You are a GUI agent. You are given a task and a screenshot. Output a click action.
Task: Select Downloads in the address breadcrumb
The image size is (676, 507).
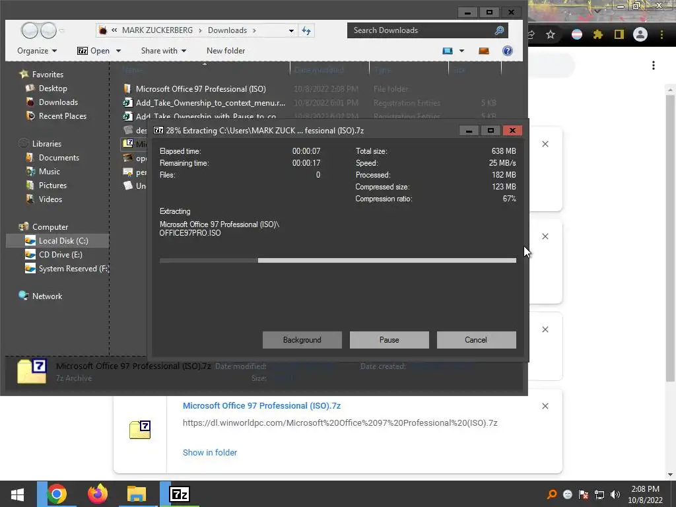(227, 30)
